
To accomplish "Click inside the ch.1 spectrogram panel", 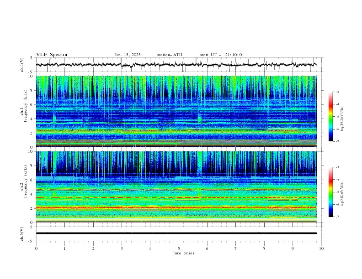I will click(x=176, y=111).
